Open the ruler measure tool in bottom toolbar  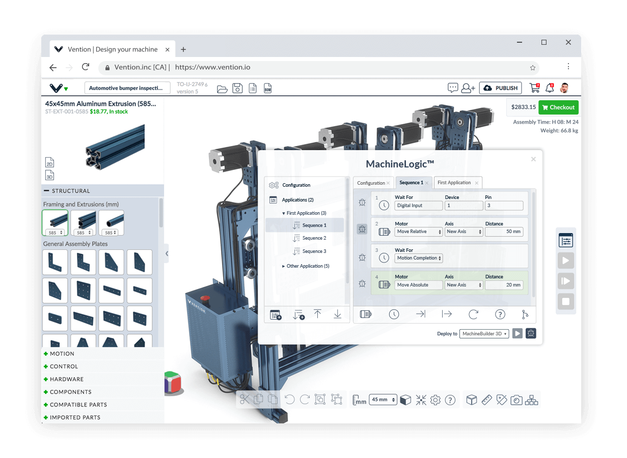click(x=486, y=400)
